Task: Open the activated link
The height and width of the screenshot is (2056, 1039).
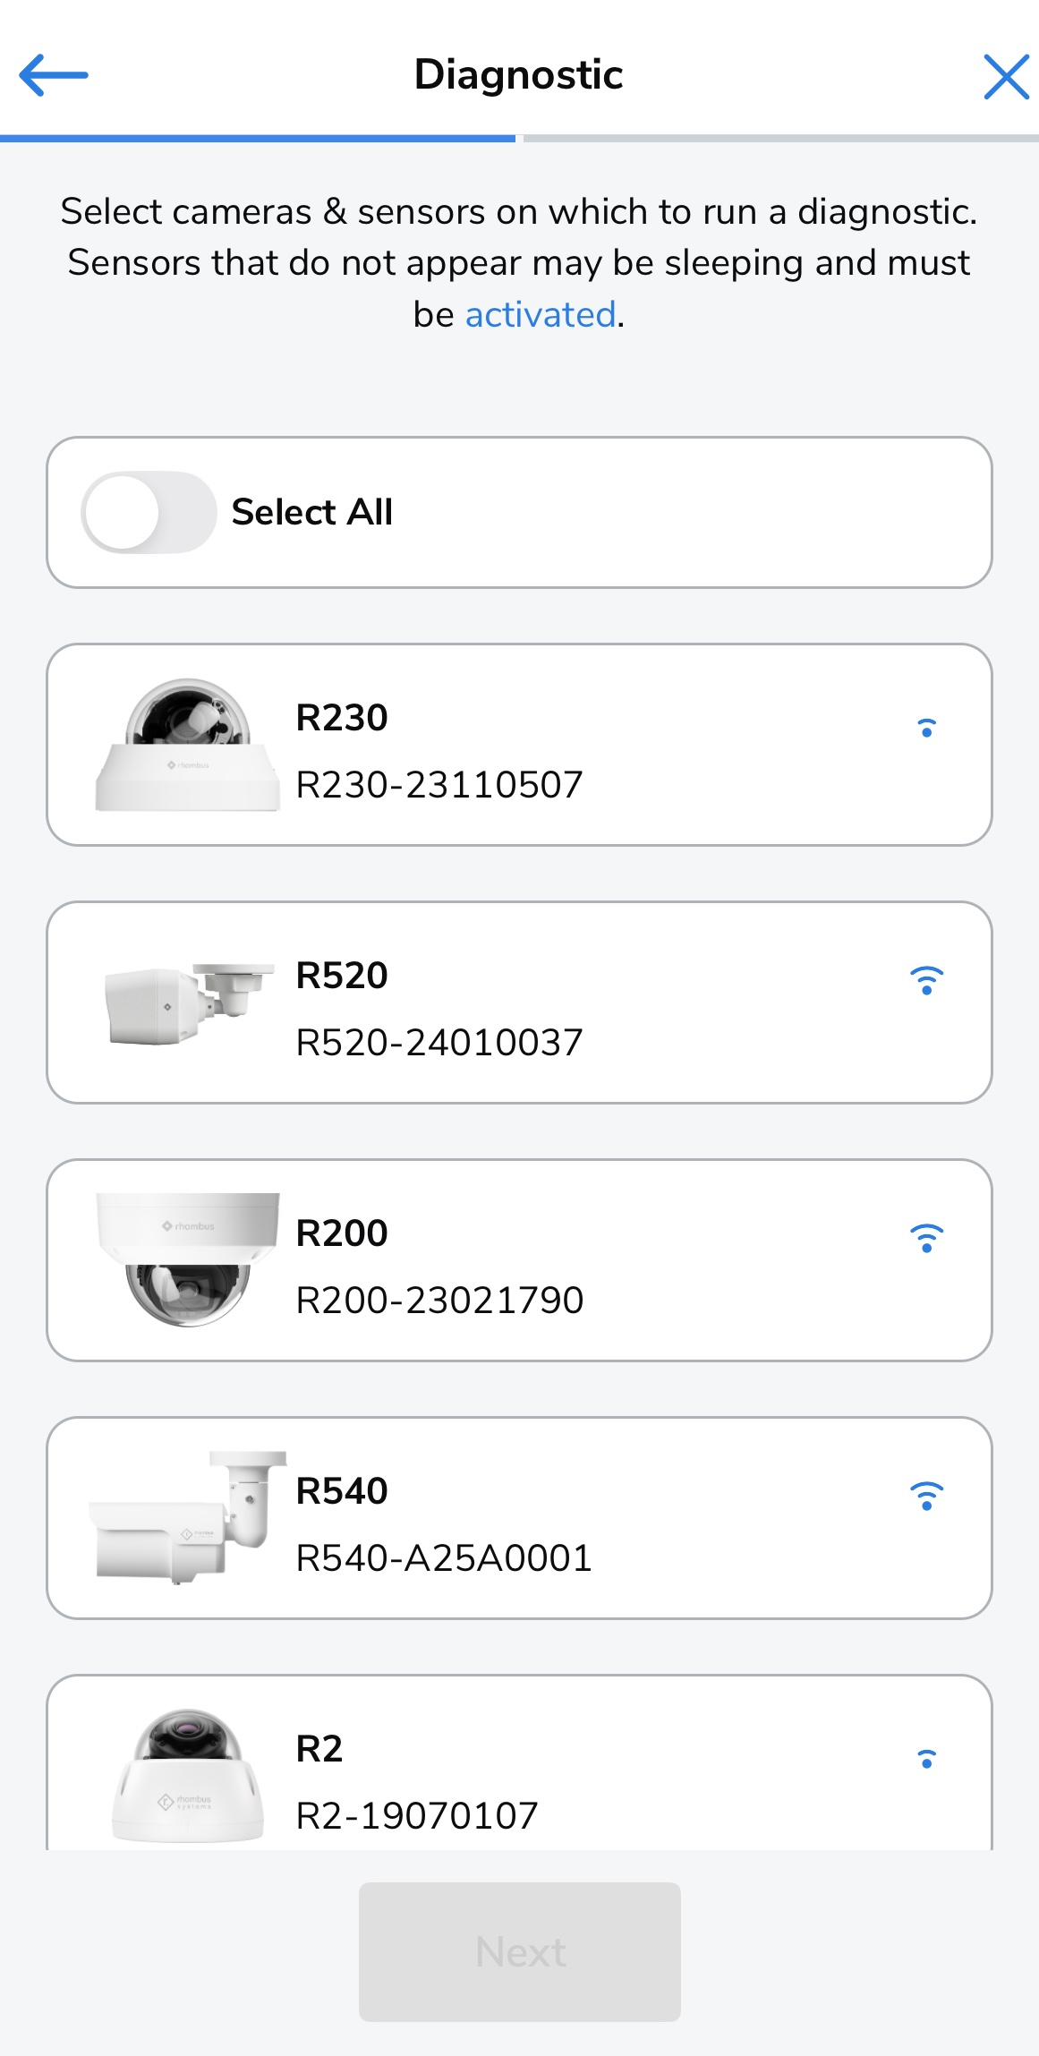Action: (x=541, y=315)
